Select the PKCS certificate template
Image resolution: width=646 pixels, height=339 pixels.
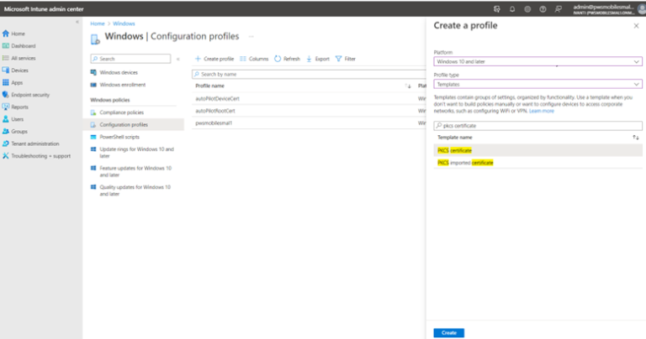click(x=537, y=150)
